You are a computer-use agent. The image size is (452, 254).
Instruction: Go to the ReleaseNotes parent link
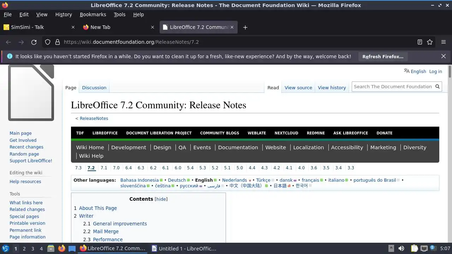tap(94, 119)
